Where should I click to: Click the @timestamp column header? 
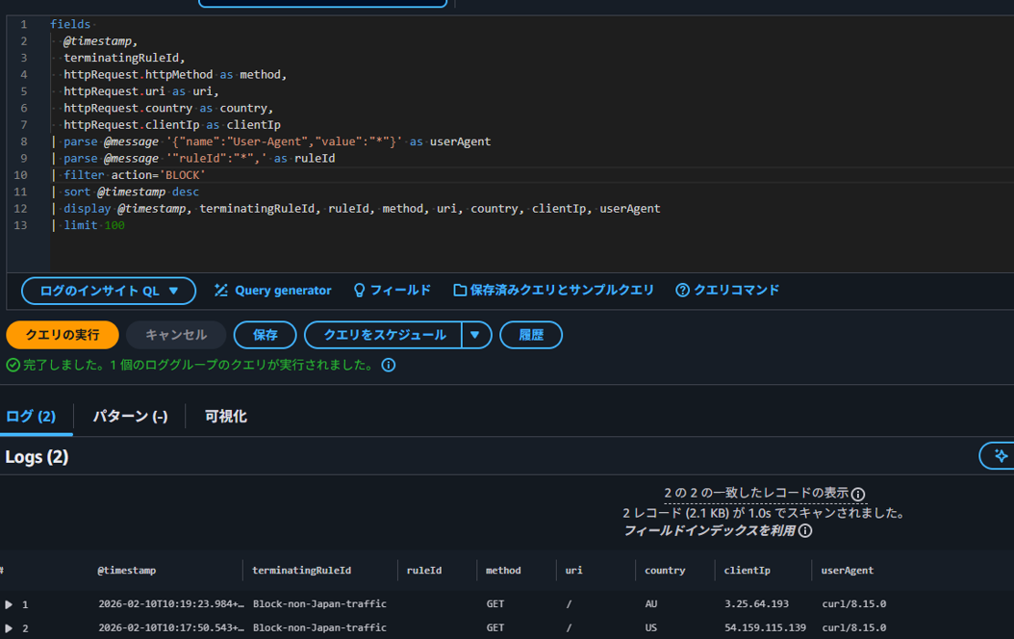point(126,571)
